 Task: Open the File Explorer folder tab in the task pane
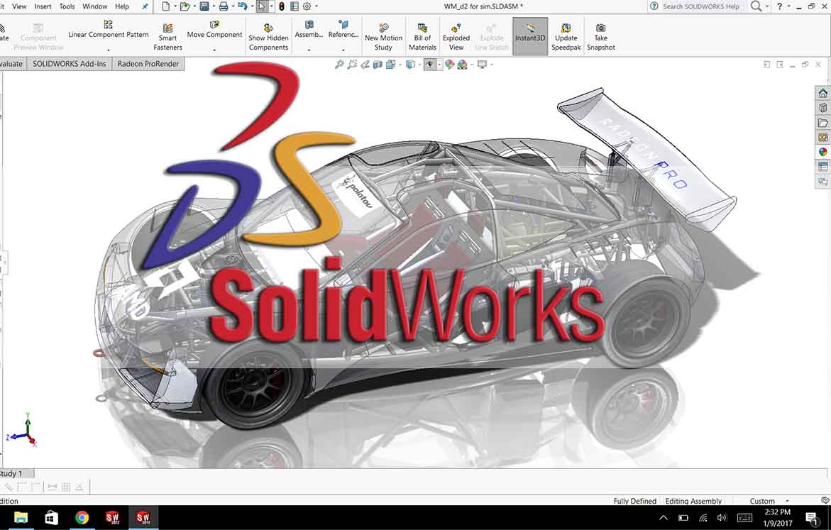pyautogui.click(x=822, y=123)
